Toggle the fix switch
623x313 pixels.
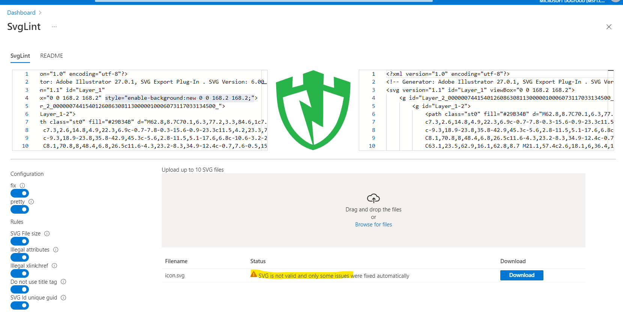click(x=20, y=193)
